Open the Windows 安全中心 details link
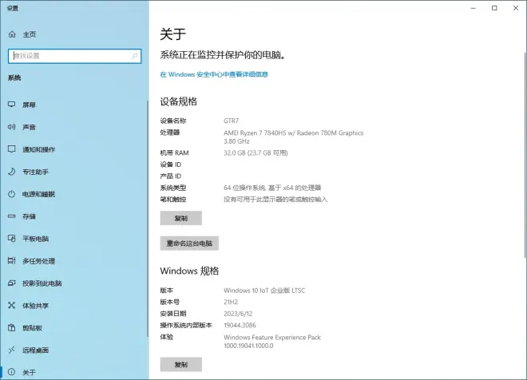This screenshot has height=380, width=527. [214, 74]
